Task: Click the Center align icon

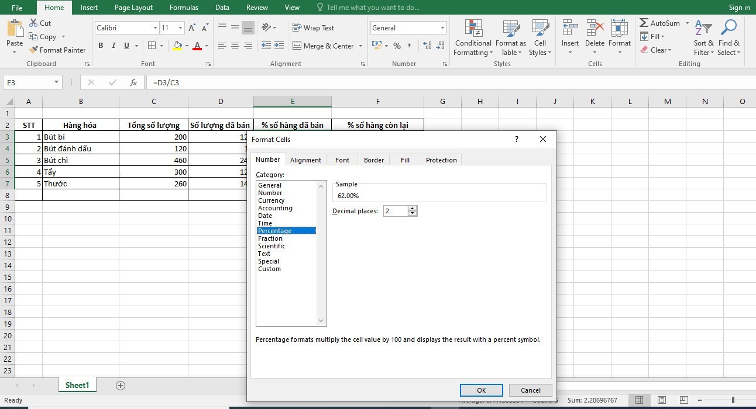Action: [x=235, y=46]
